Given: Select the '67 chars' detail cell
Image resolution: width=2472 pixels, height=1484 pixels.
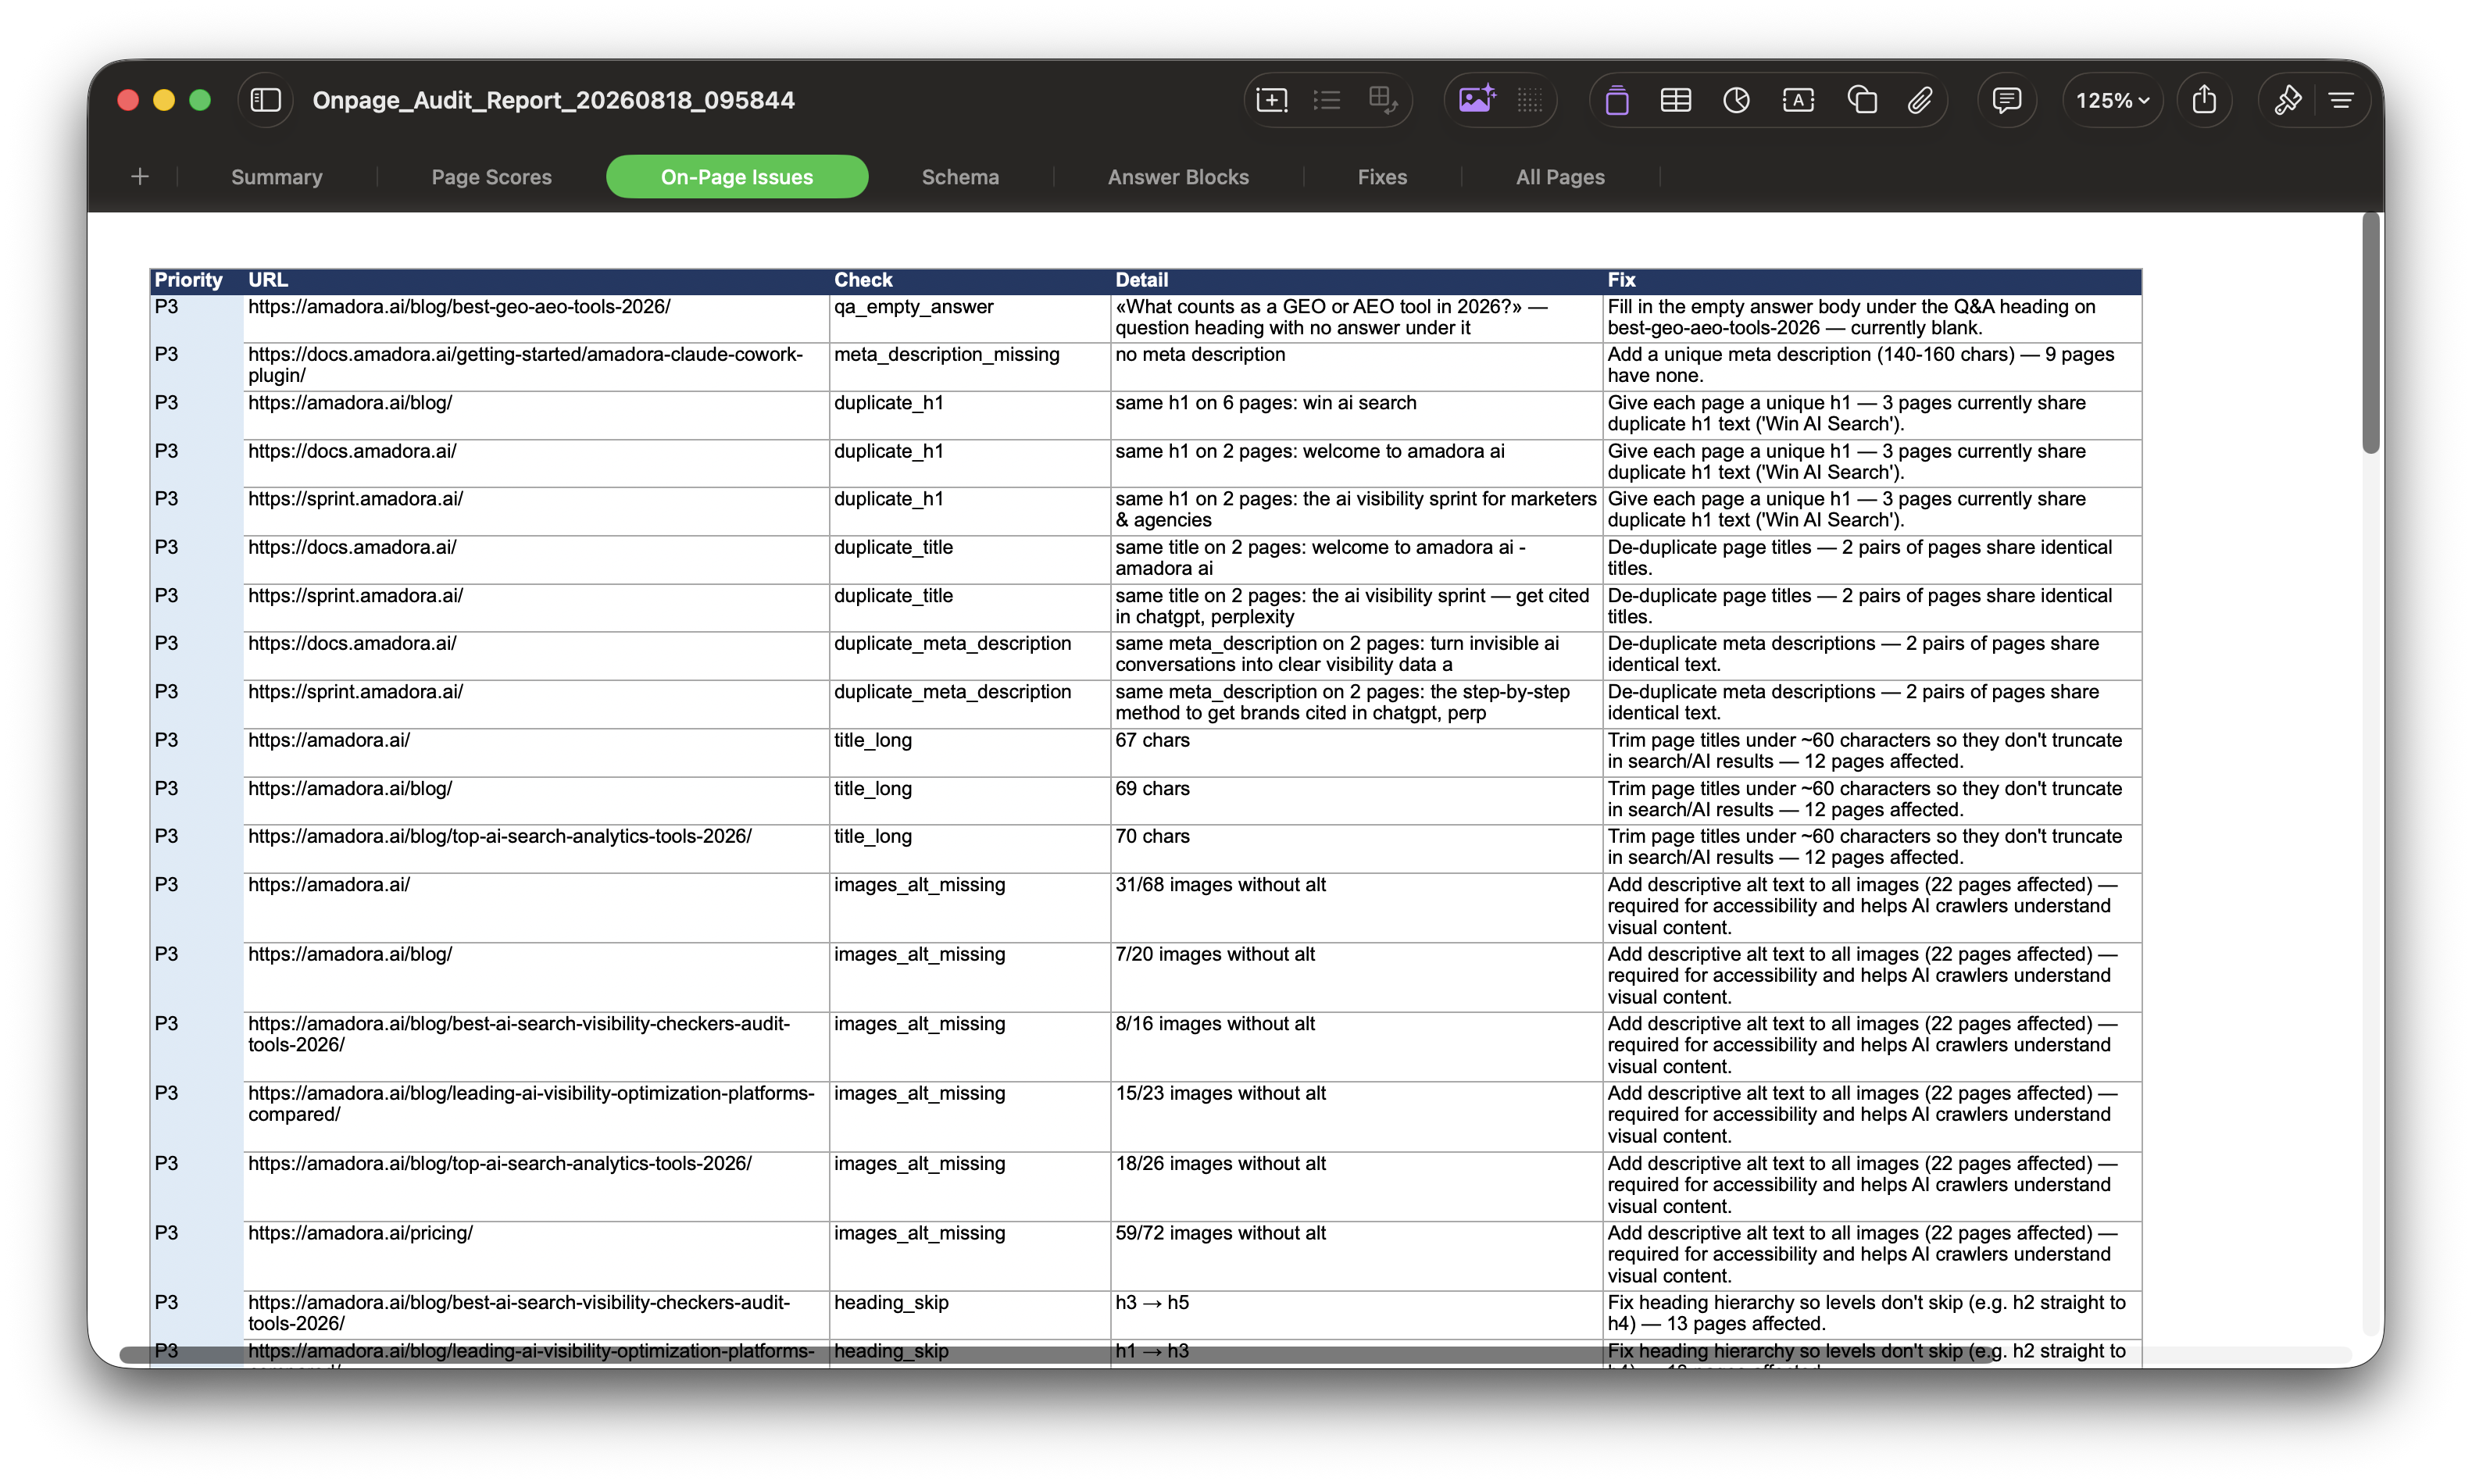Looking at the screenshot, I should point(1356,752).
